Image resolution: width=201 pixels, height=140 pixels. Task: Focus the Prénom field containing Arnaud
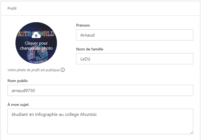coord(134,35)
